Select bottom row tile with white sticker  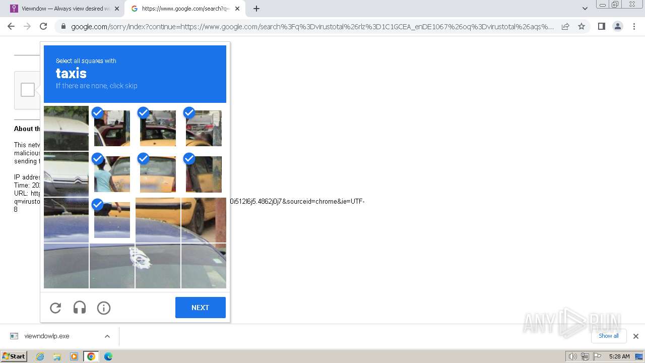[158, 266]
